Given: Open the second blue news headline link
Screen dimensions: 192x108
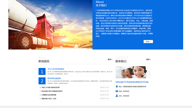Looking at the screenshot, I should click(54, 78).
